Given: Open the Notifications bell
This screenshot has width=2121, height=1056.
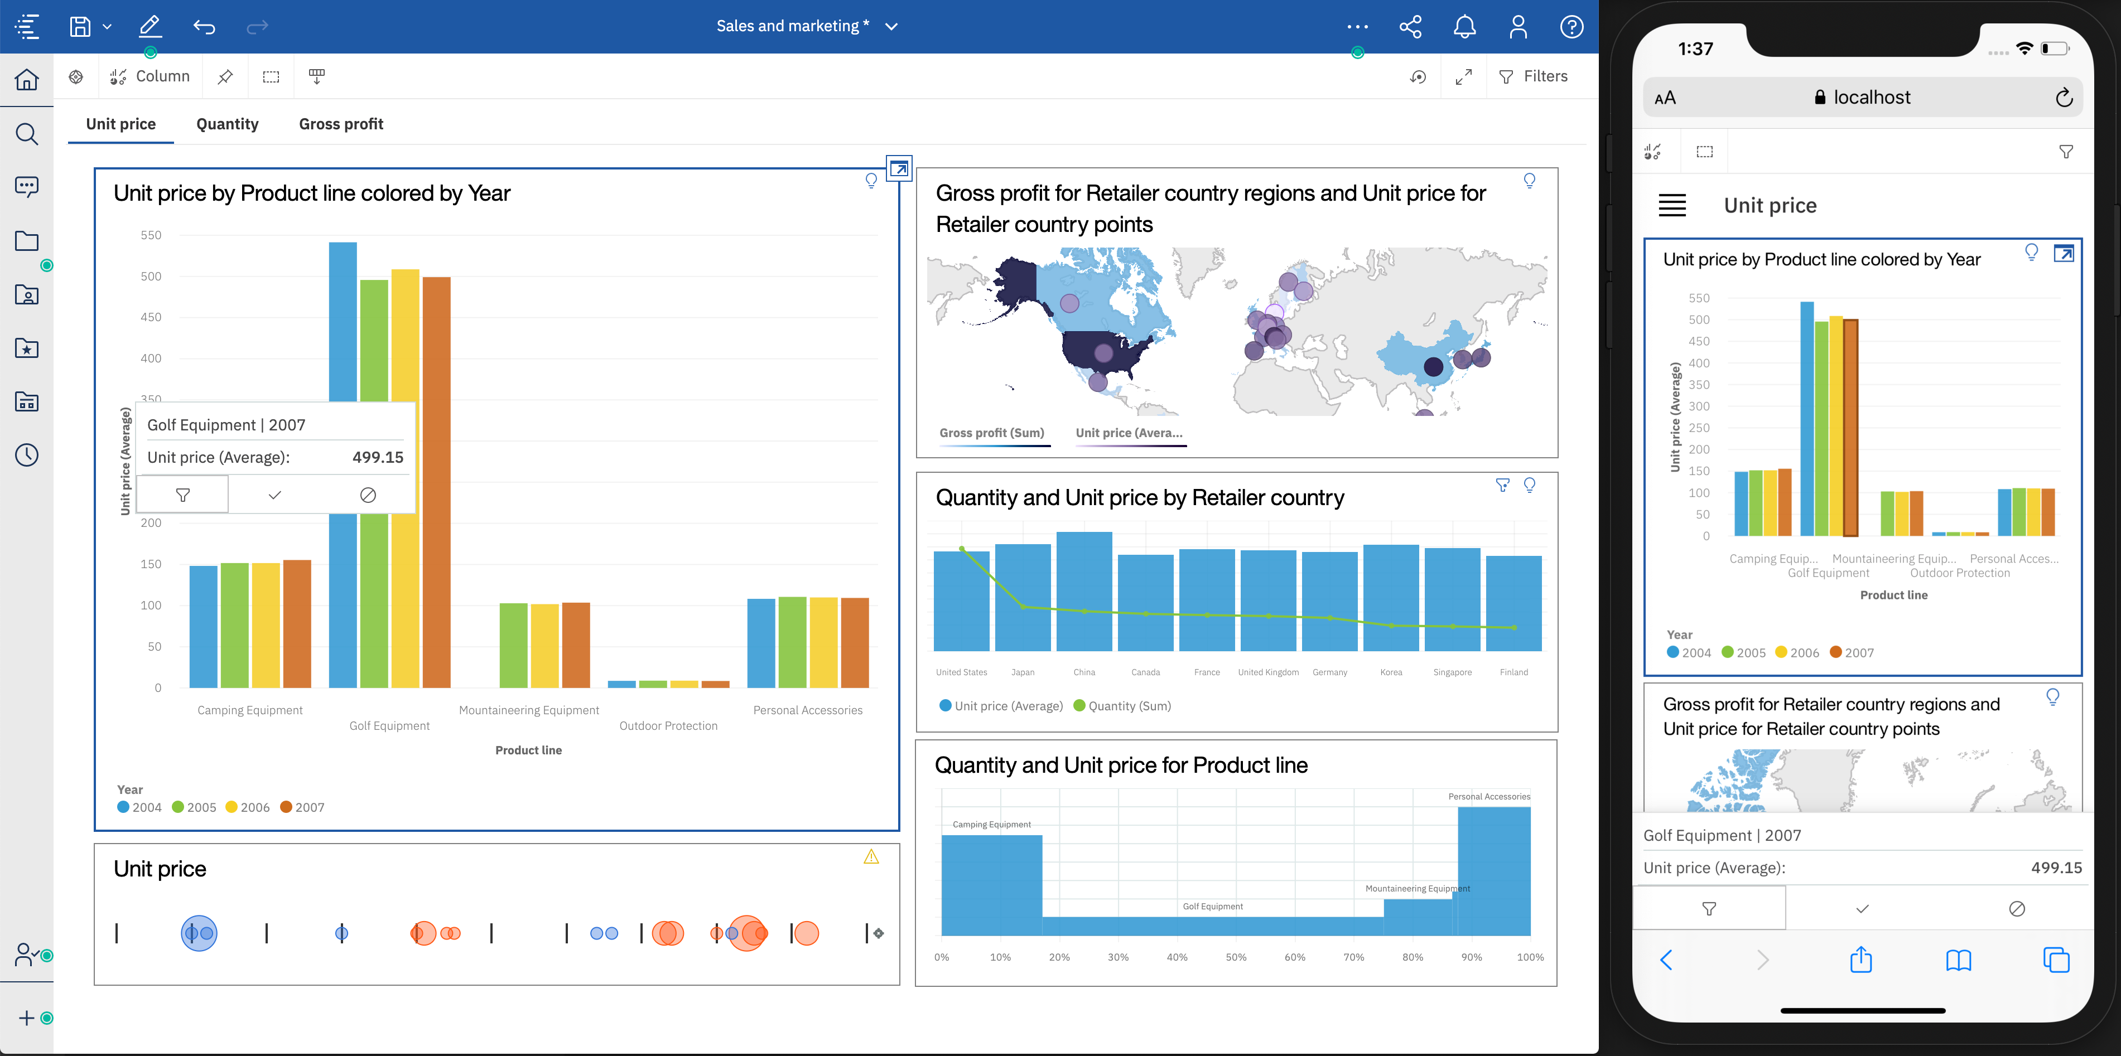Looking at the screenshot, I should point(1464,26).
